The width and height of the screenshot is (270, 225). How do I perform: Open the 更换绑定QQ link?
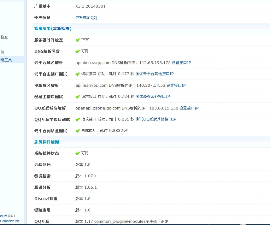[x=86, y=18]
